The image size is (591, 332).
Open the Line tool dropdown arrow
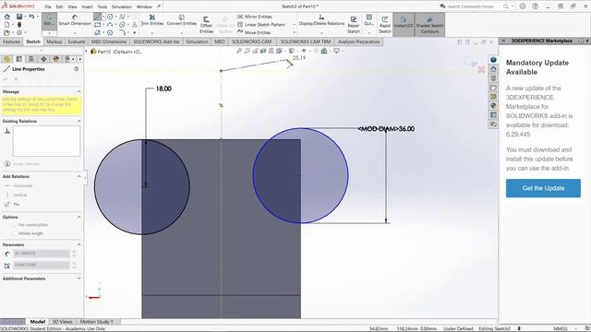pos(103,17)
